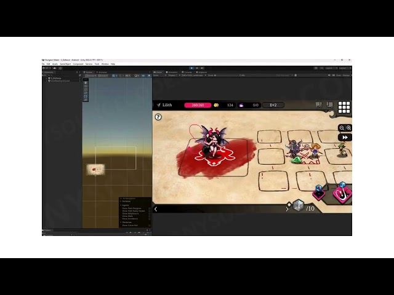This screenshot has width=394, height=295.
Task: Open the Unity search icon
Action: coord(321,68)
